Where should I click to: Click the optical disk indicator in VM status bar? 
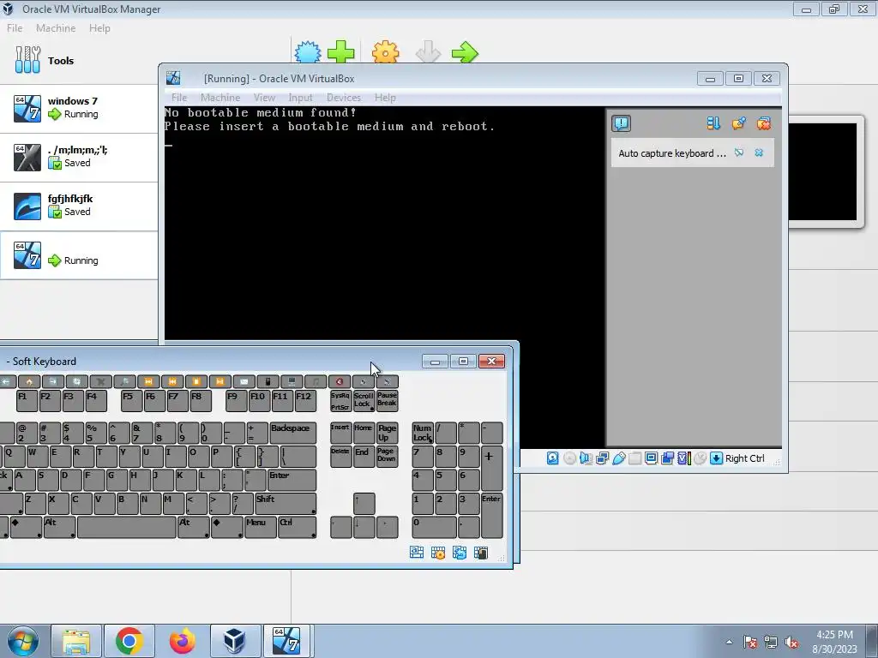pos(569,458)
